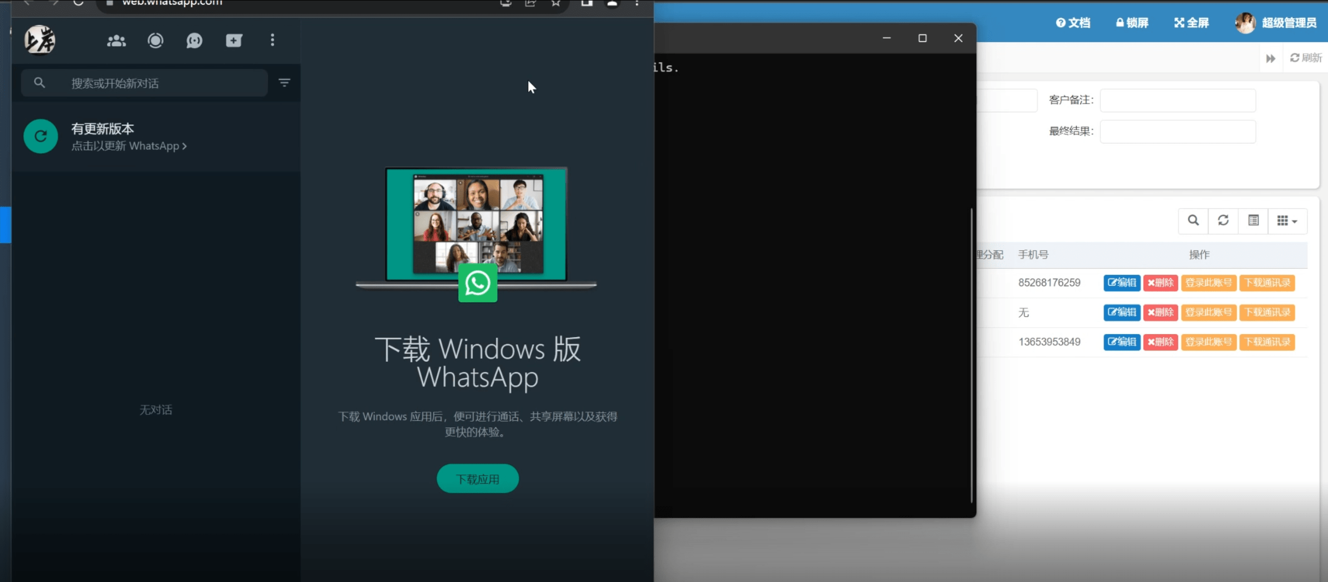Click the 下载应用 download button

pos(478,479)
